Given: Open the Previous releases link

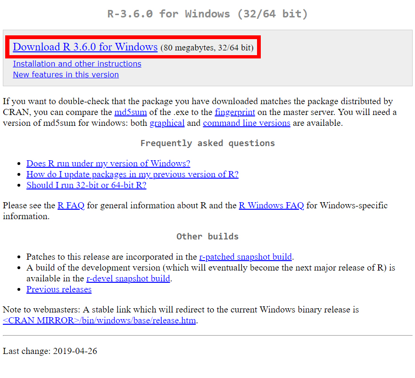Looking at the screenshot, I should click(59, 289).
